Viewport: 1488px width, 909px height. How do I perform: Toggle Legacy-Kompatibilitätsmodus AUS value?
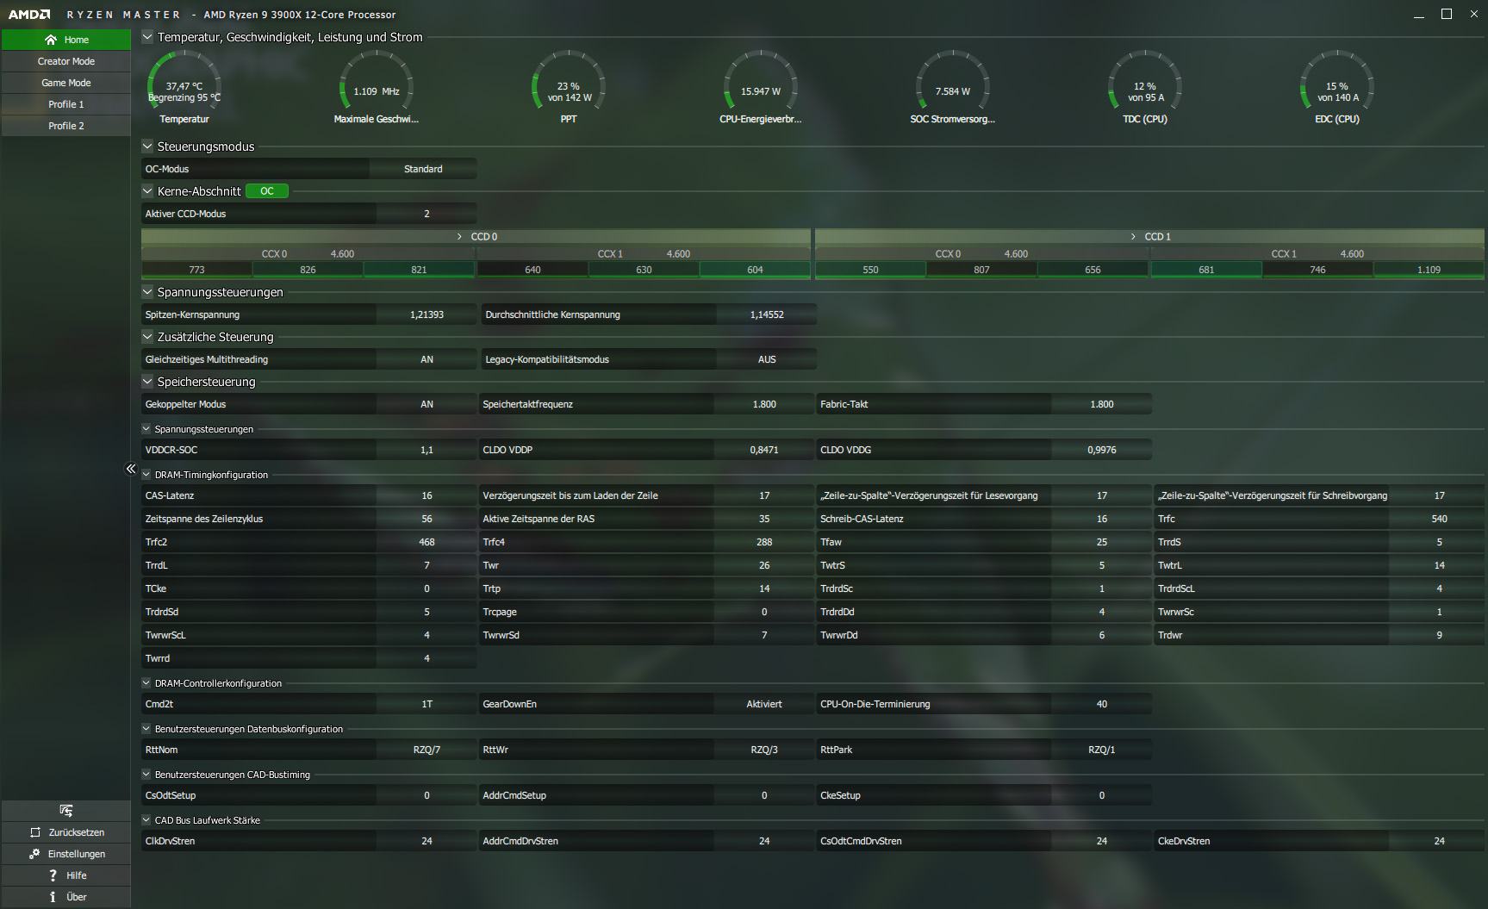pyautogui.click(x=767, y=359)
